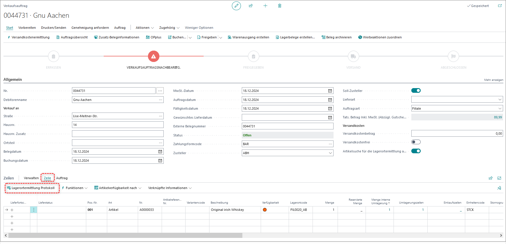Open Auftragsübersicht
This screenshot has height=244, width=506.
coord(72,37)
